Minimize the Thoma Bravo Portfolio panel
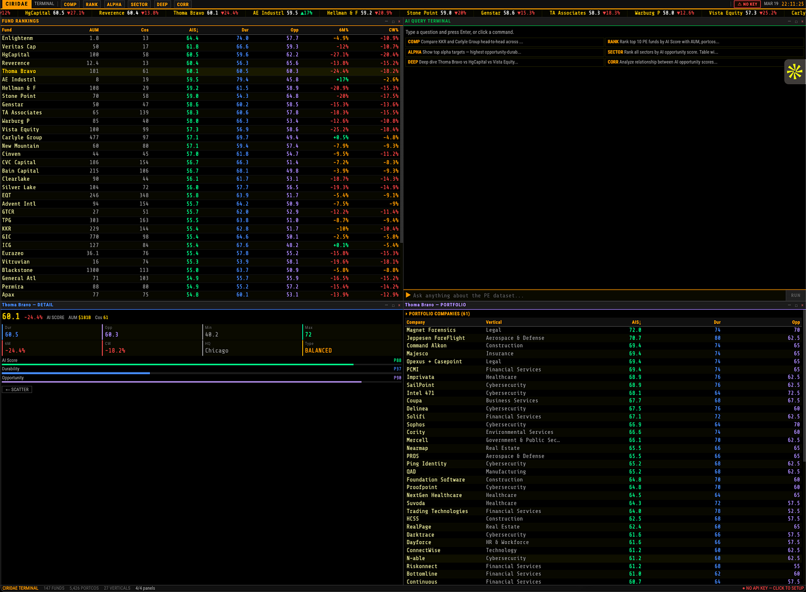The height and width of the screenshot is (592, 806). (x=789, y=305)
